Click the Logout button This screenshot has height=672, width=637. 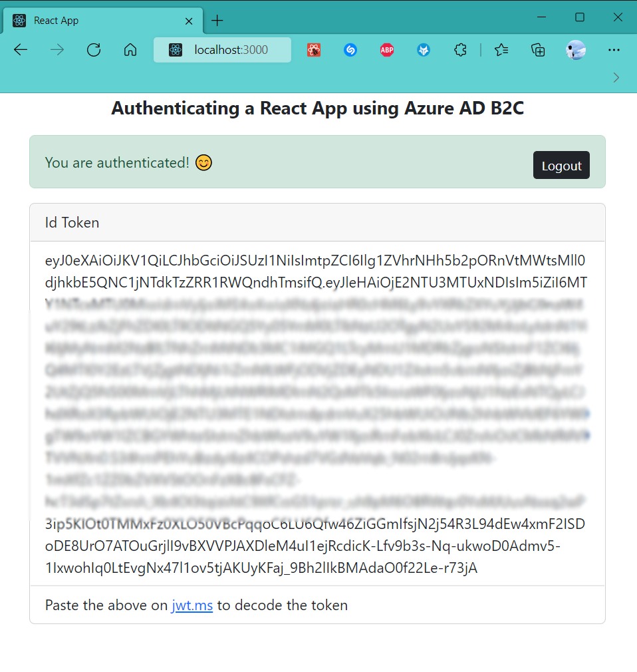(561, 165)
